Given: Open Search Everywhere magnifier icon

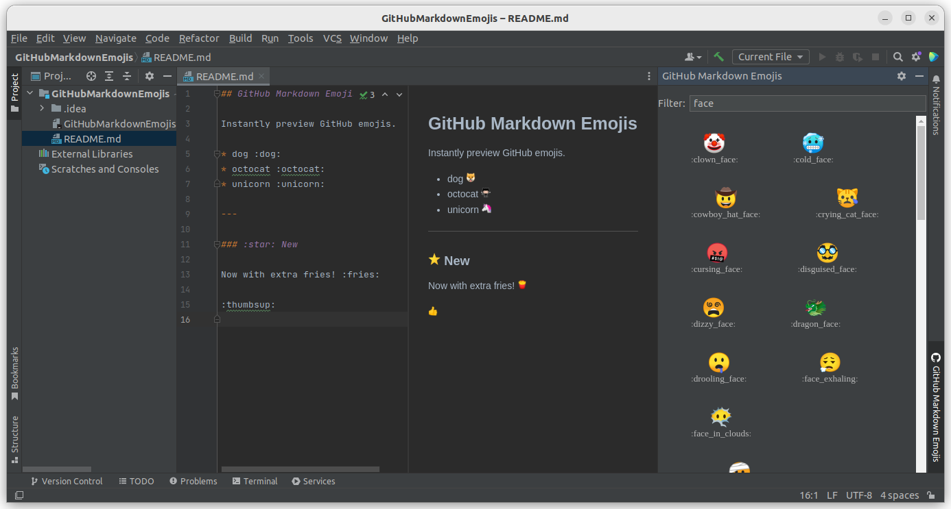Looking at the screenshot, I should 898,57.
